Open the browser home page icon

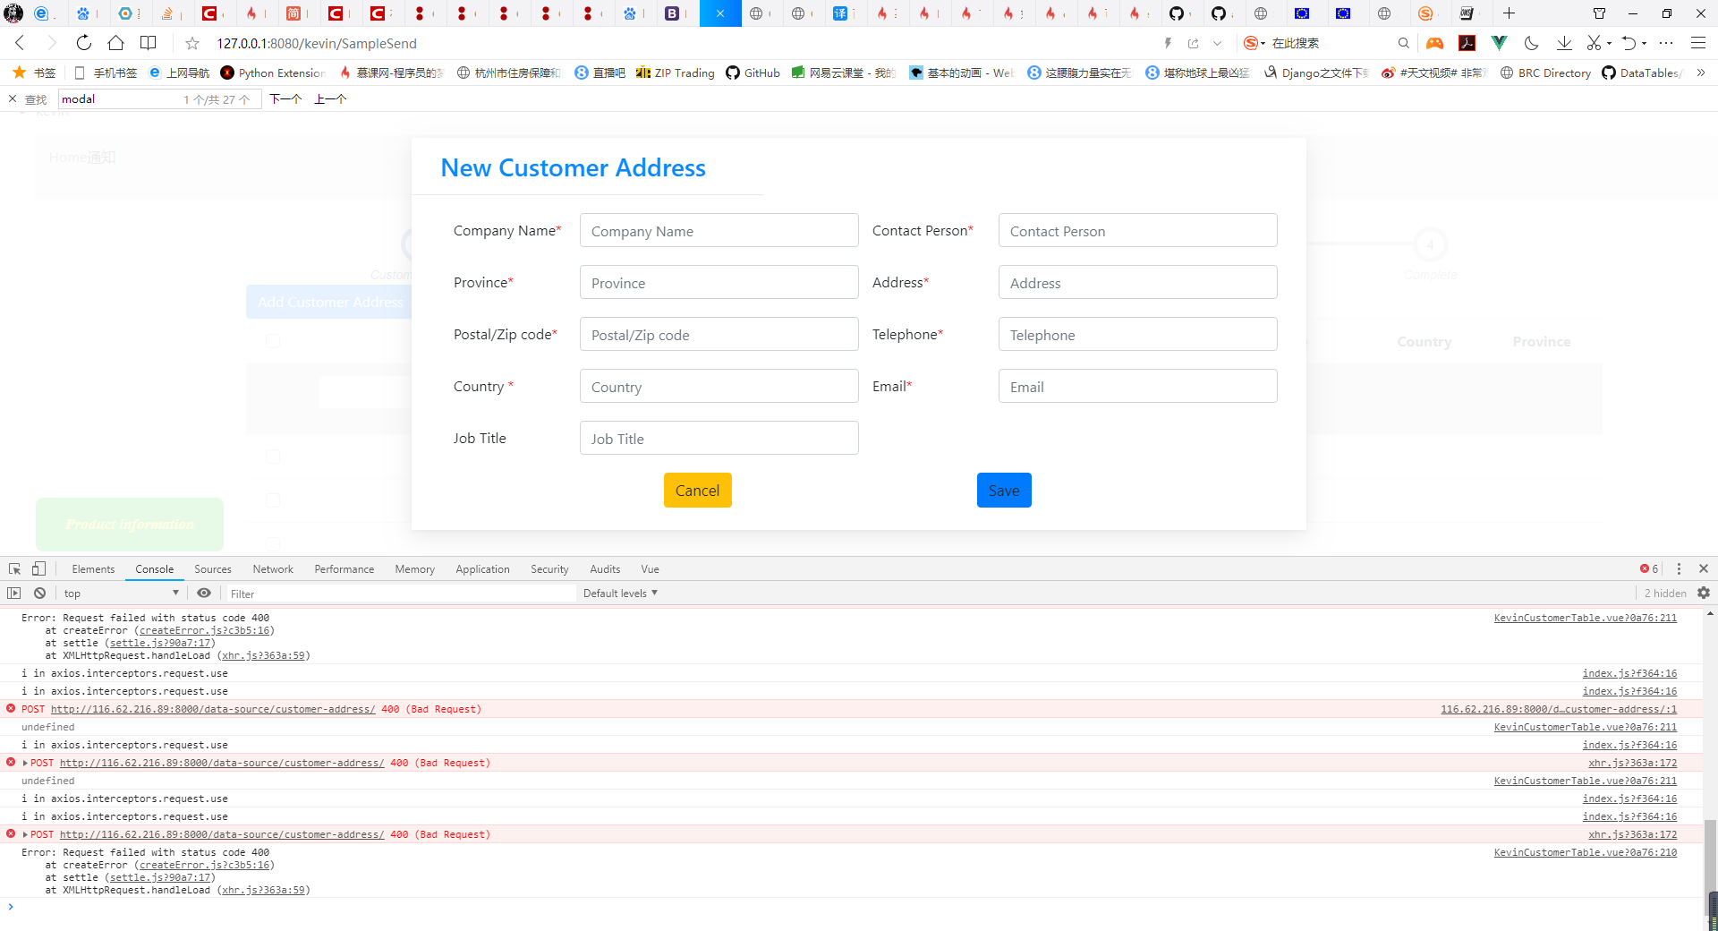tap(115, 43)
